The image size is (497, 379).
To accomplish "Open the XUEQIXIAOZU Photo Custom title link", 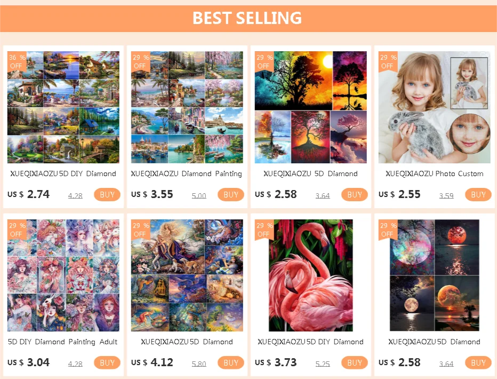I will click(434, 173).
